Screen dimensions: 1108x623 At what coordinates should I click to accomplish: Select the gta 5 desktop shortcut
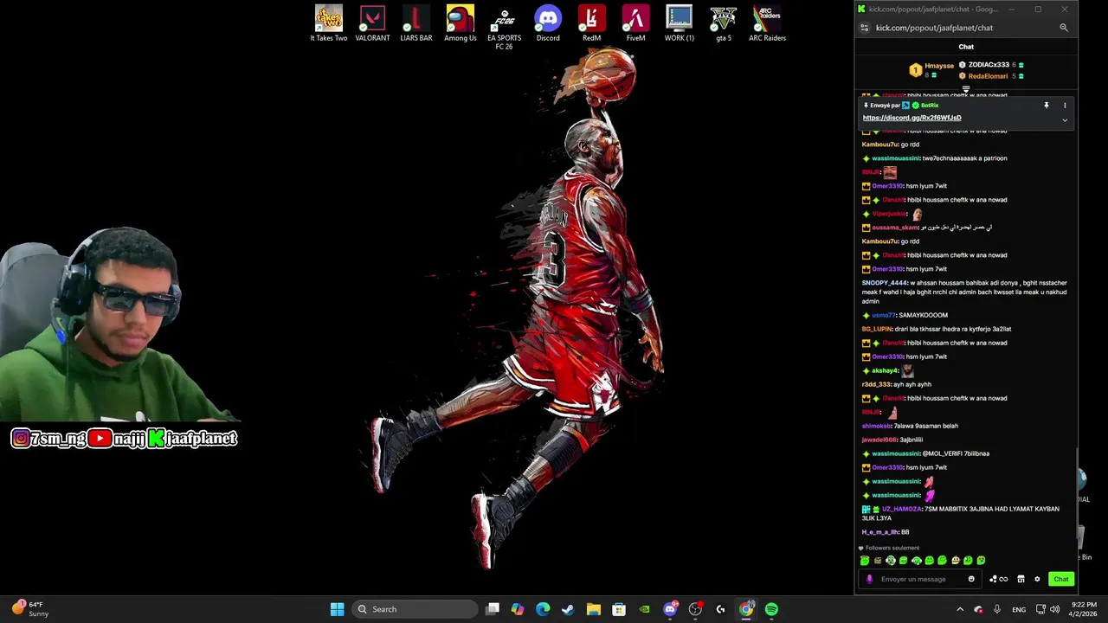(x=724, y=23)
